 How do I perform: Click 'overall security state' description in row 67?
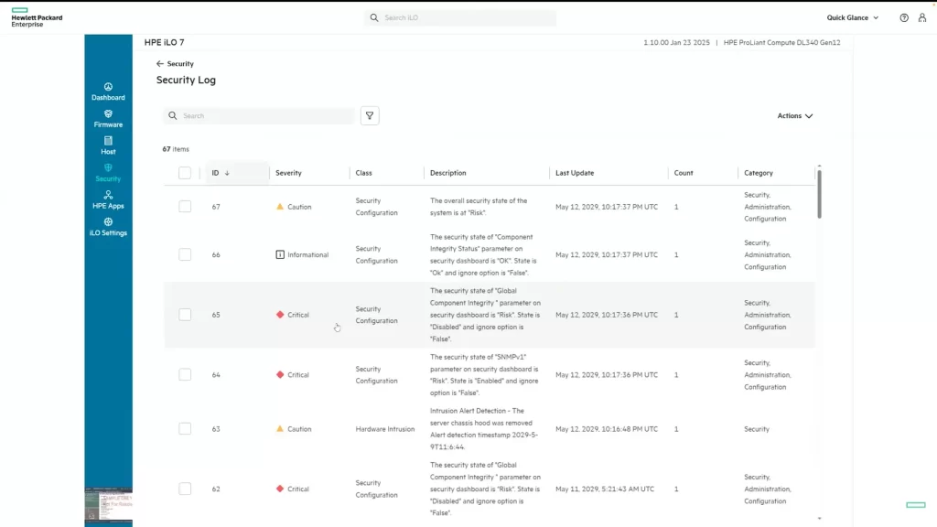479,207
